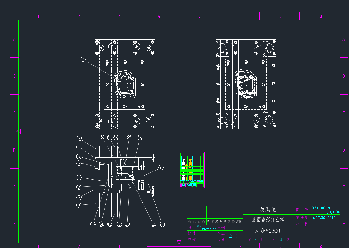Screen dimensions: 349x248
Task: Pick part balloon number 21
Action: 130,137
